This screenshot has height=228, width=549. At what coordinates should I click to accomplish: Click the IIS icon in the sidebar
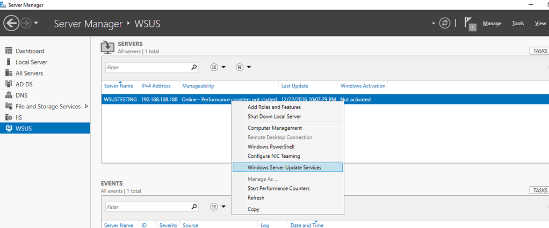coord(9,117)
